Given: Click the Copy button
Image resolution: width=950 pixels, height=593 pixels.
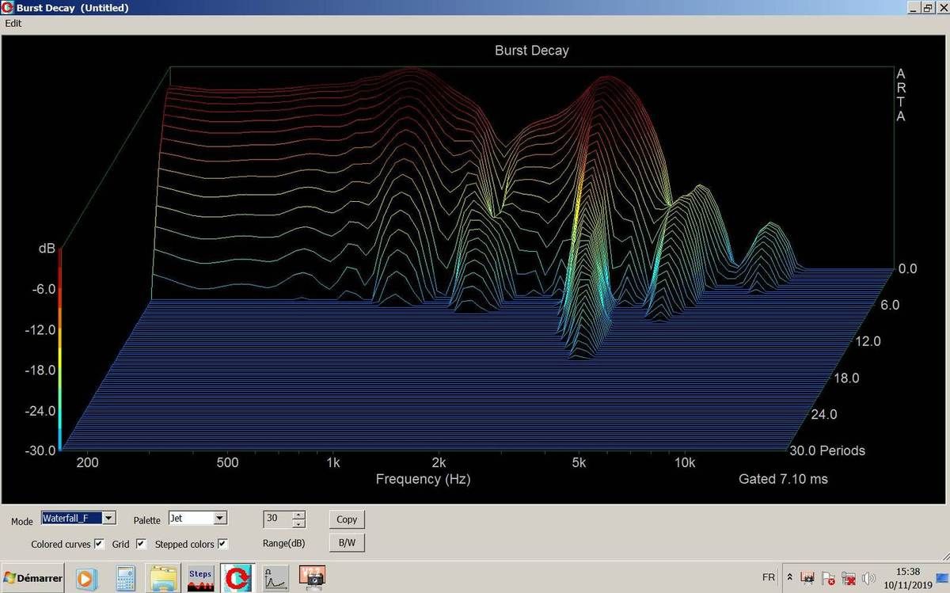Looking at the screenshot, I should point(347,519).
